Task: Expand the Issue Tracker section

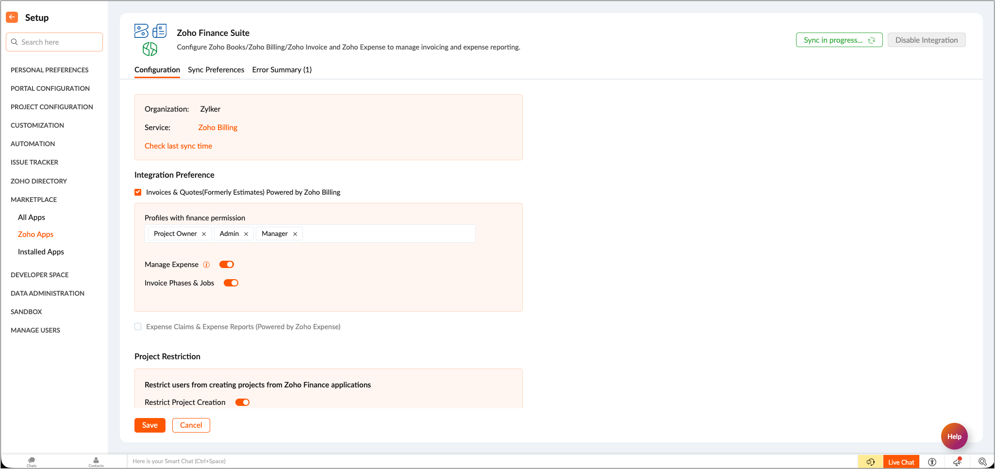Action: coord(34,162)
